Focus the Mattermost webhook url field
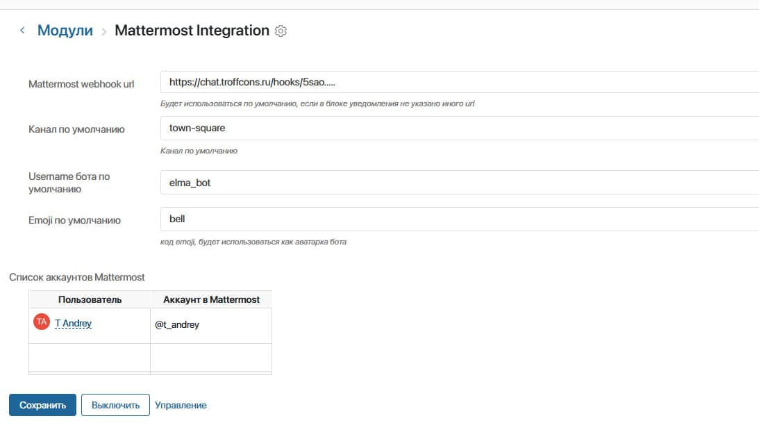Image resolution: width=759 pixels, height=448 pixels. 458,82
